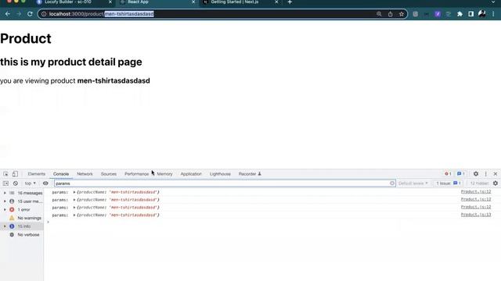Reload the current page
The width and height of the screenshot is (501, 281).
pyautogui.click(x=30, y=14)
